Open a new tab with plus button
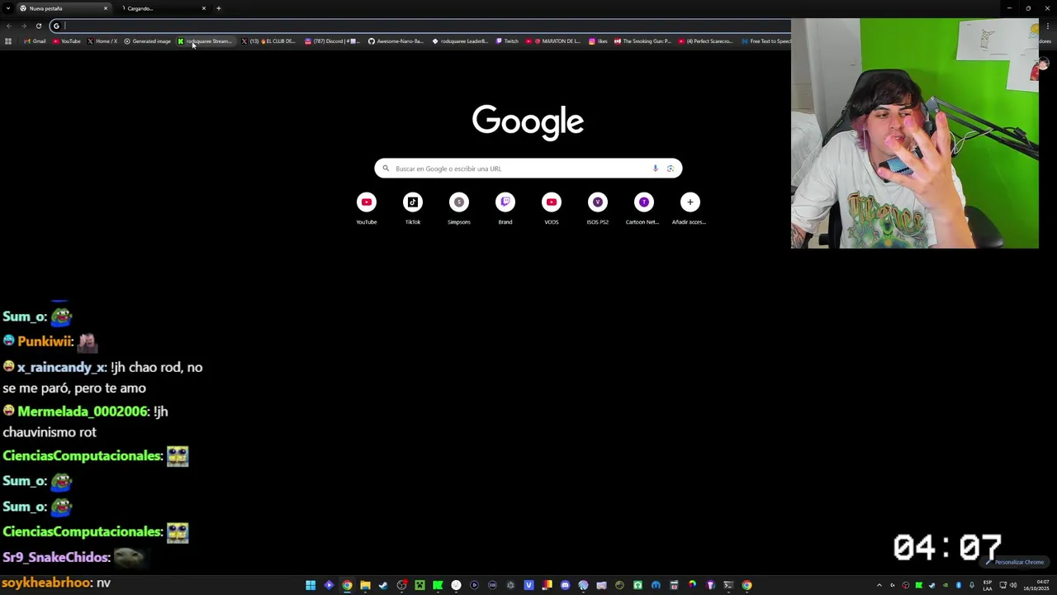Screen dimensions: 1057x595 [x=219, y=8]
